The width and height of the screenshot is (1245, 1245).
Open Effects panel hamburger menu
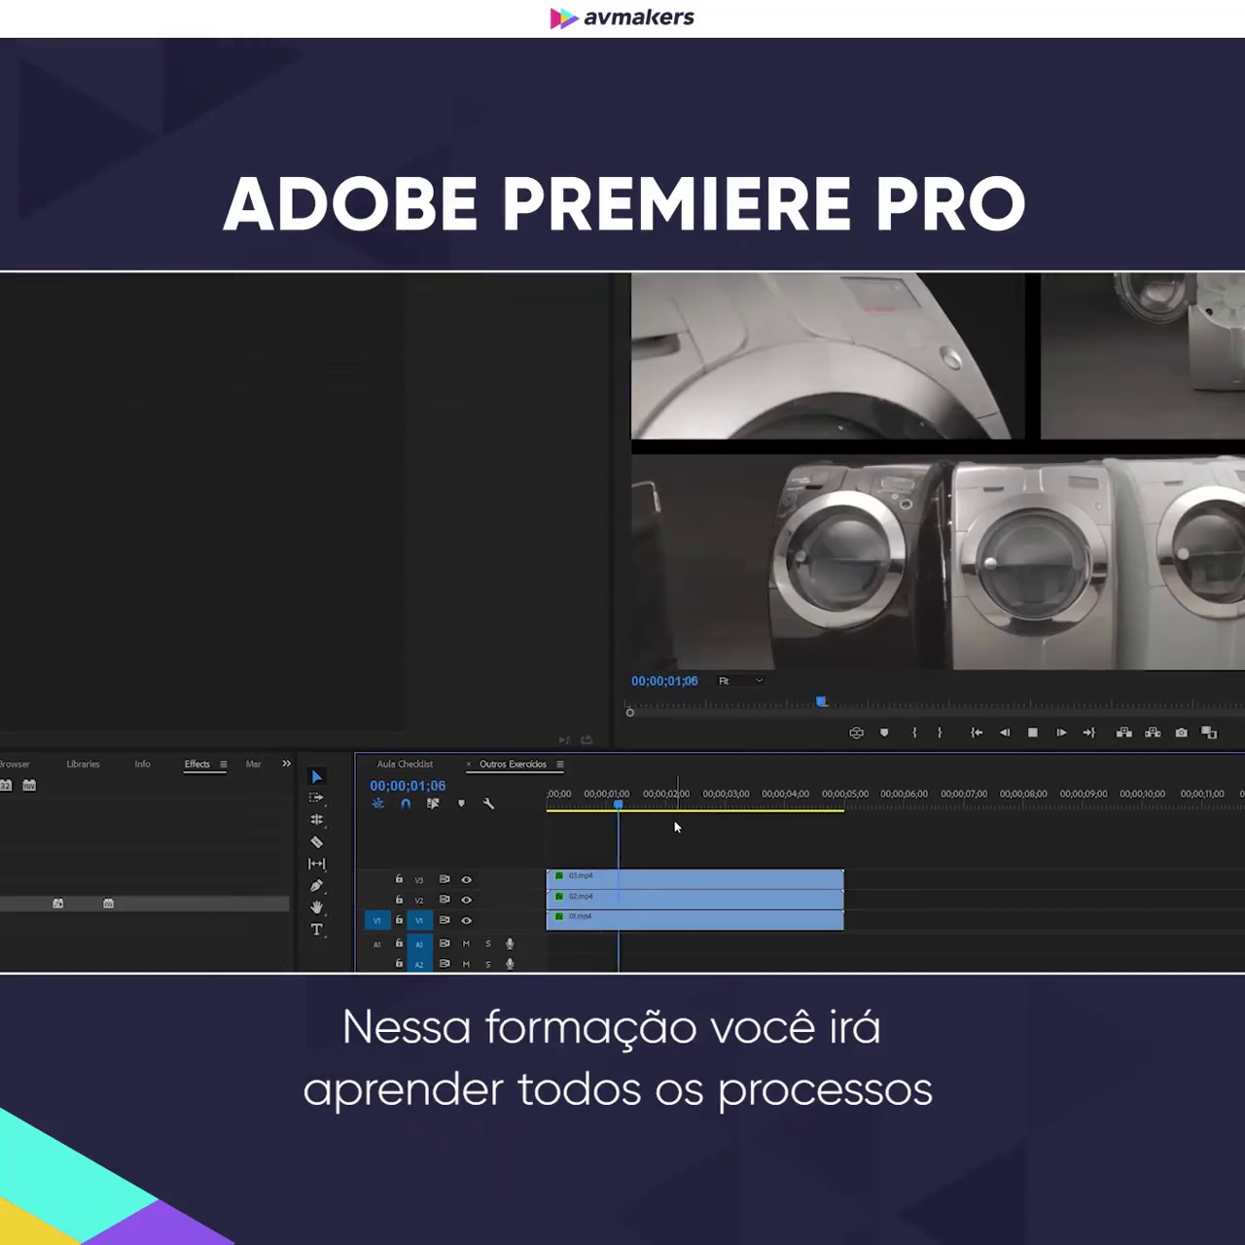coord(223,765)
